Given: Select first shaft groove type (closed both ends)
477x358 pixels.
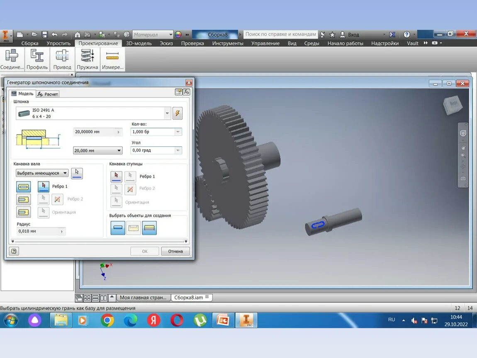Looking at the screenshot, I should (x=23, y=186).
